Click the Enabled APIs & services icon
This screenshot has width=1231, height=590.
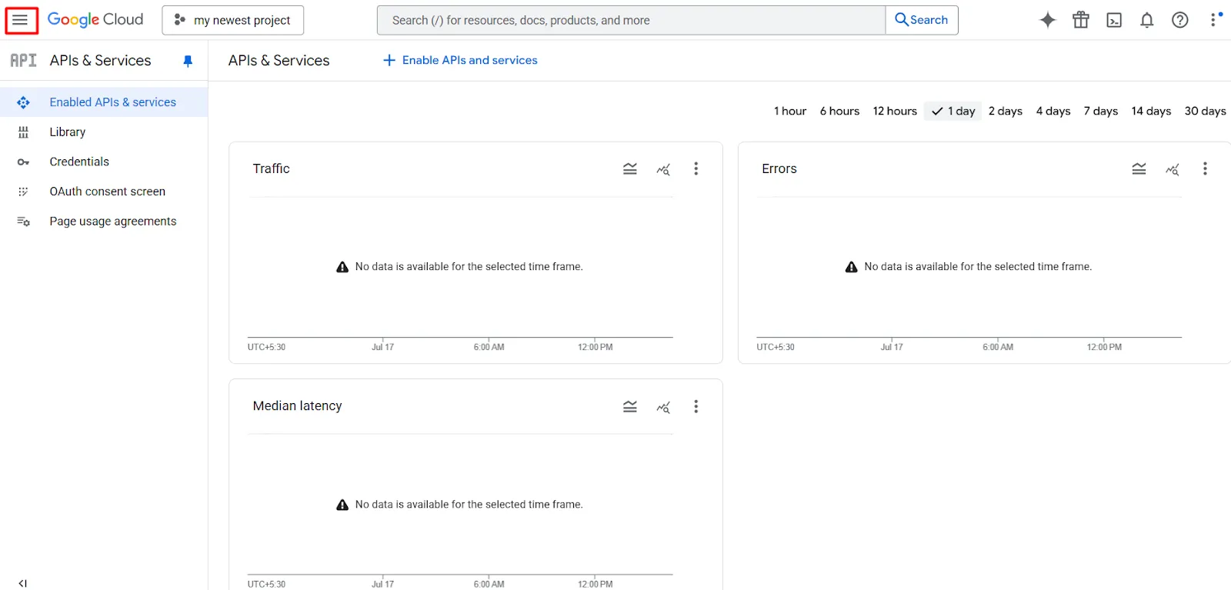coord(23,102)
